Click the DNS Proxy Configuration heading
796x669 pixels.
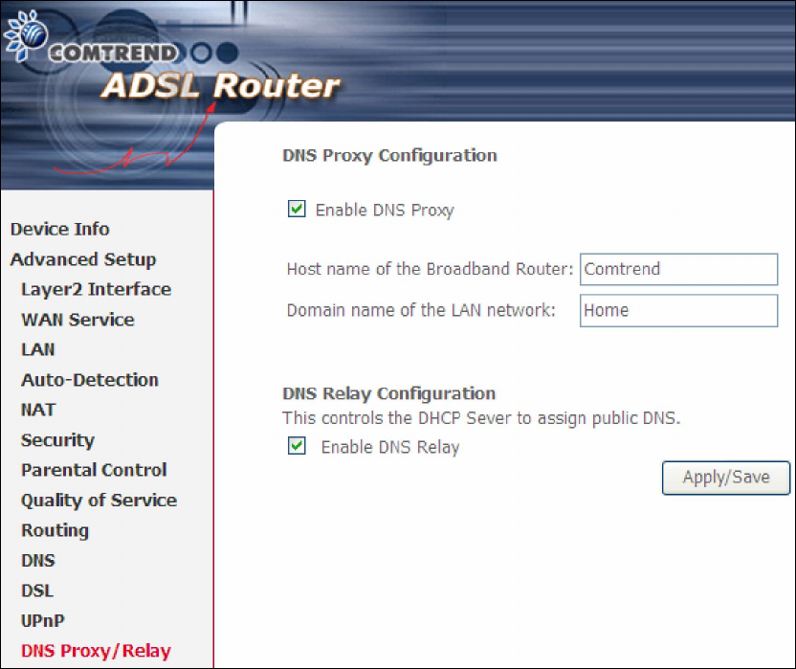click(390, 155)
